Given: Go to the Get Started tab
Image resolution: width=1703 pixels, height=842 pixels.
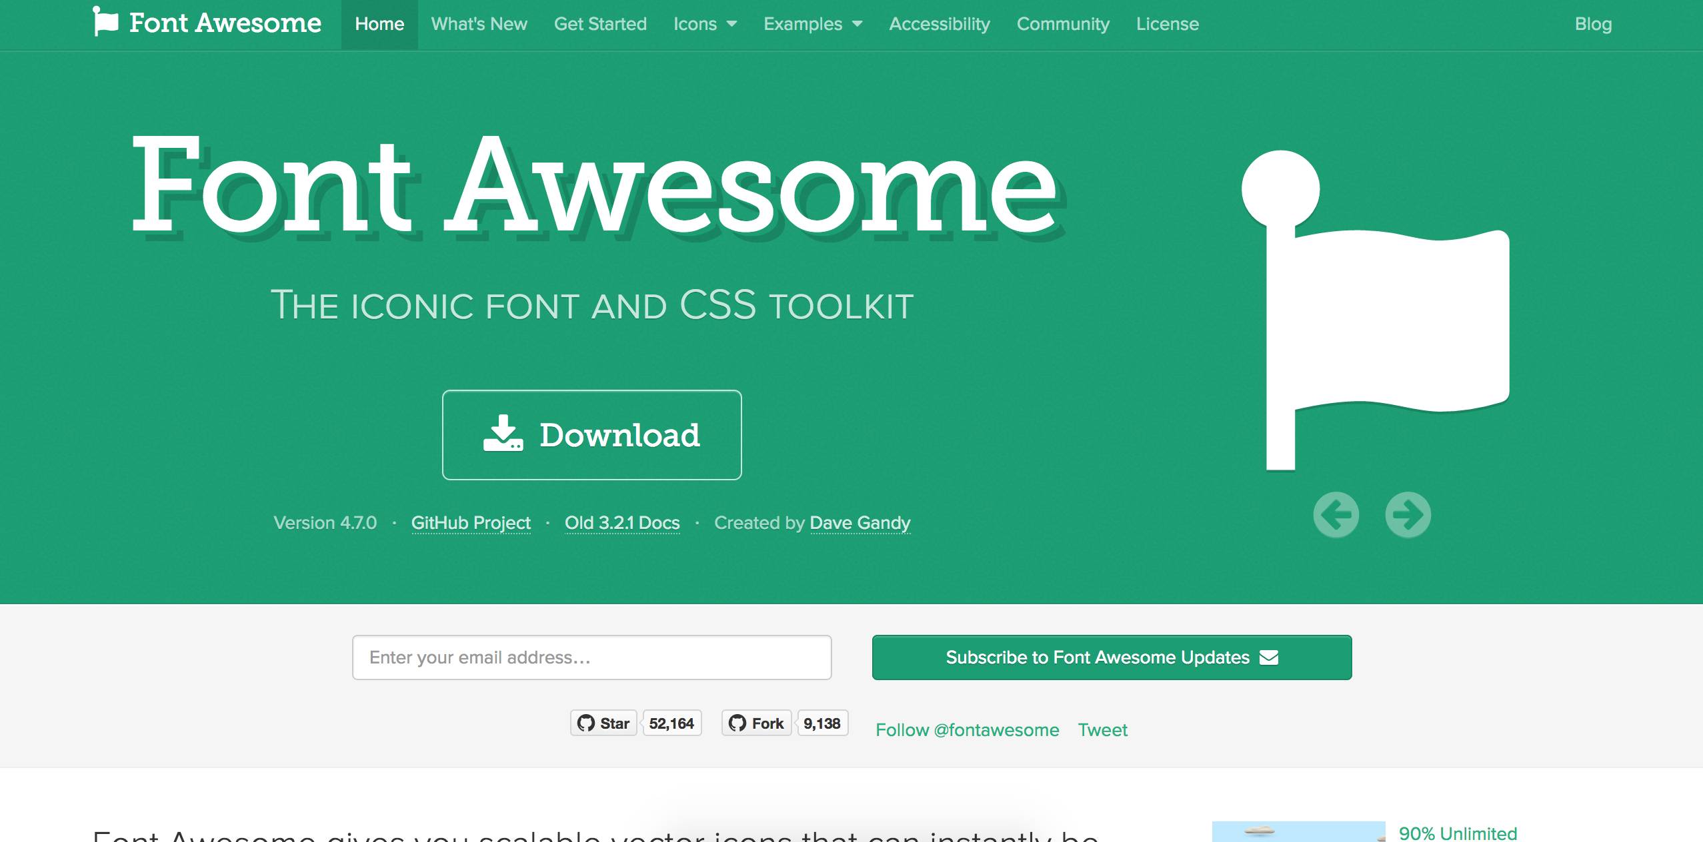Looking at the screenshot, I should click(x=600, y=24).
